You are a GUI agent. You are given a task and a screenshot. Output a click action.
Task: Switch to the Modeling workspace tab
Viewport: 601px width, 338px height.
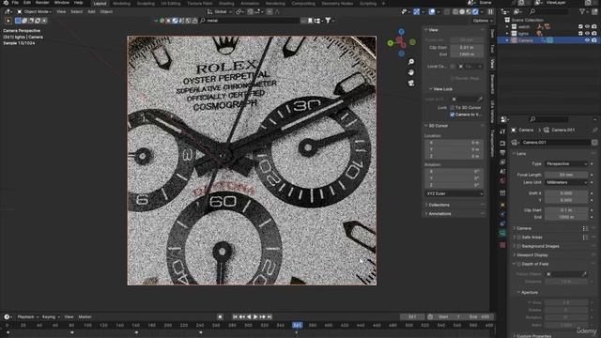(121, 4)
